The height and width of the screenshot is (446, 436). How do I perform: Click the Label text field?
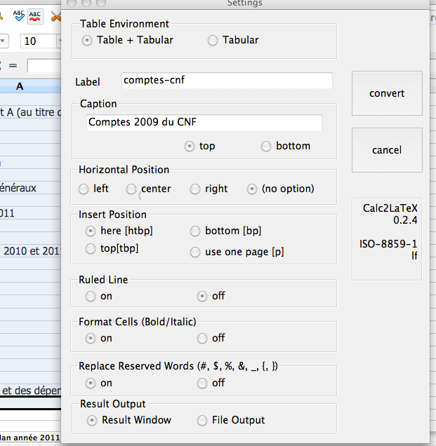pyautogui.click(x=226, y=81)
